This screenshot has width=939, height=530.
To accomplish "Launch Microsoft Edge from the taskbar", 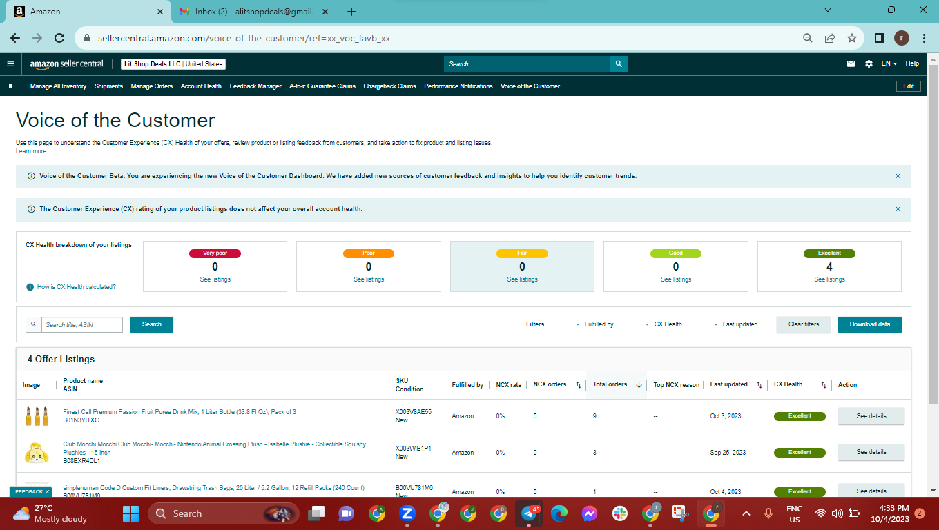I will 559,513.
